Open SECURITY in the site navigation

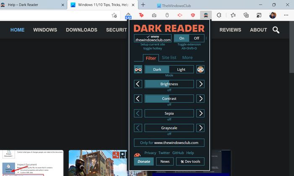[x=116, y=30]
